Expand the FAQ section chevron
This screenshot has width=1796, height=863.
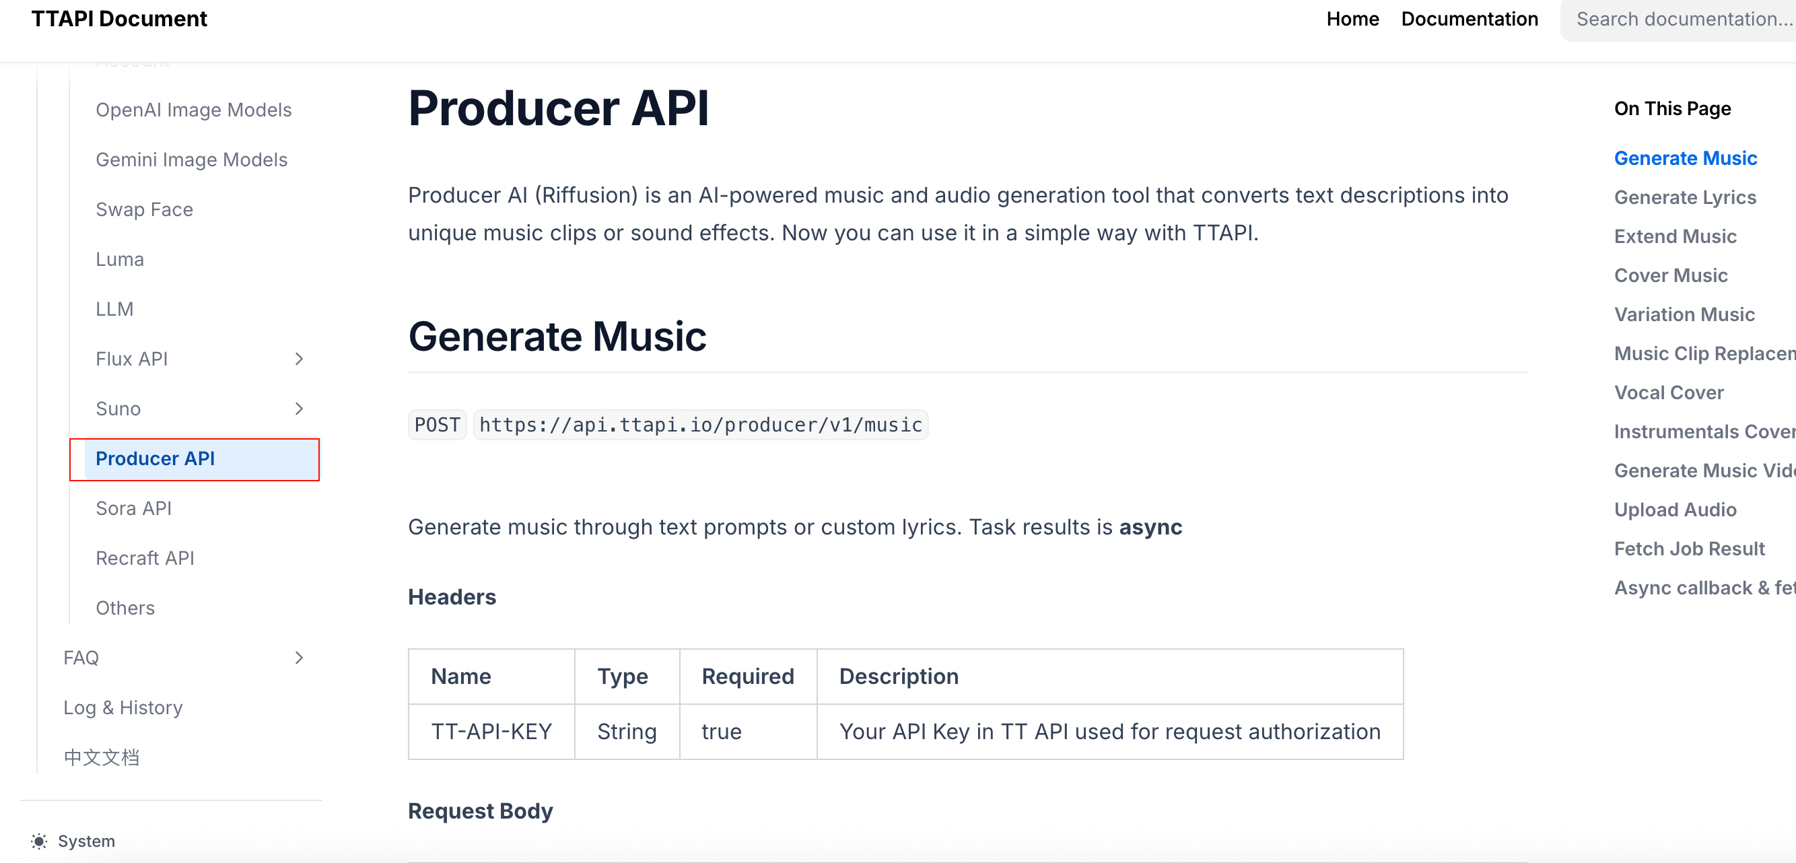click(299, 658)
